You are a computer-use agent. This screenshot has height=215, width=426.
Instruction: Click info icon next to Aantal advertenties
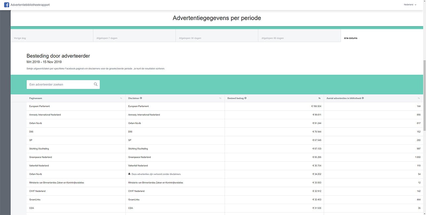(363, 98)
